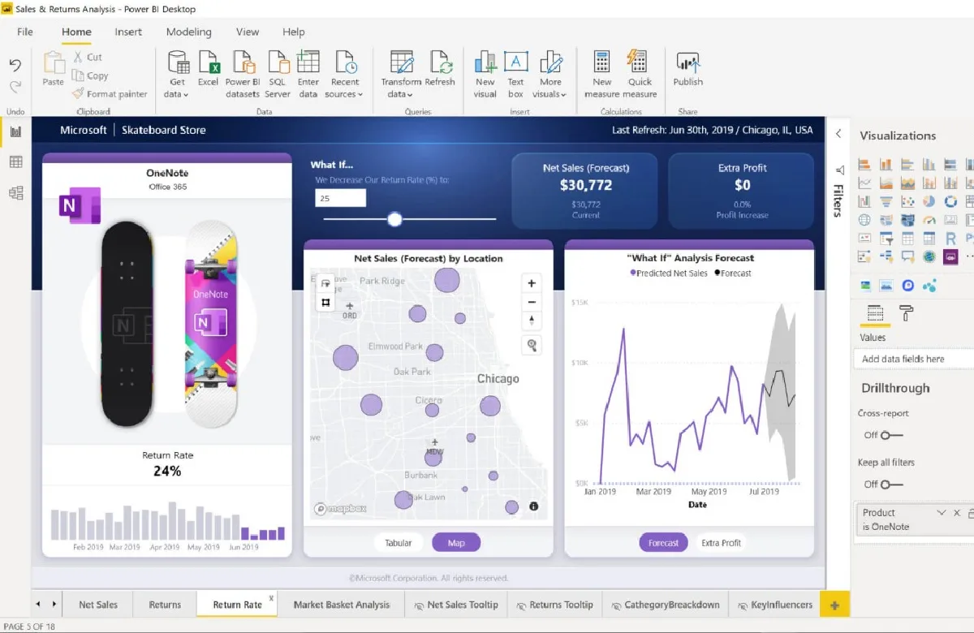Select the funnel visualization

[x=886, y=201]
